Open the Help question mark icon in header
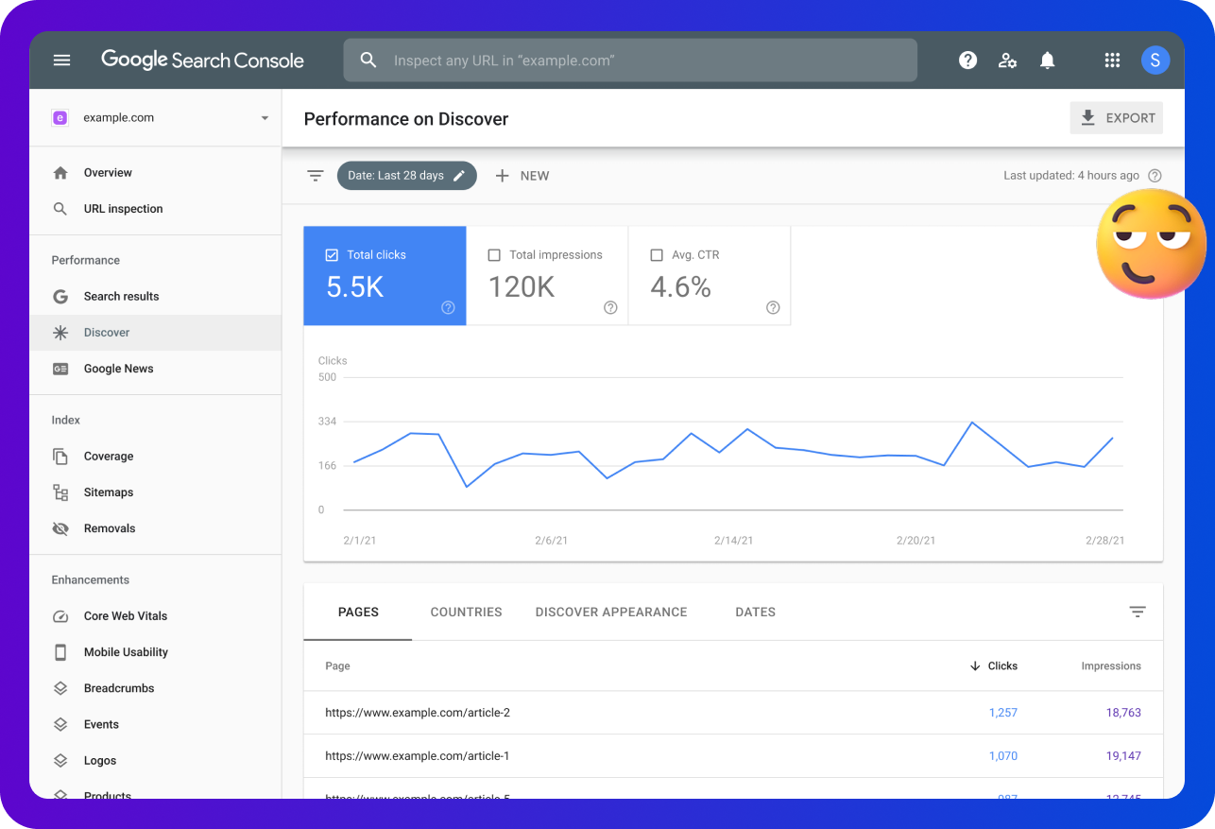Image resolution: width=1215 pixels, height=829 pixels. coord(967,60)
